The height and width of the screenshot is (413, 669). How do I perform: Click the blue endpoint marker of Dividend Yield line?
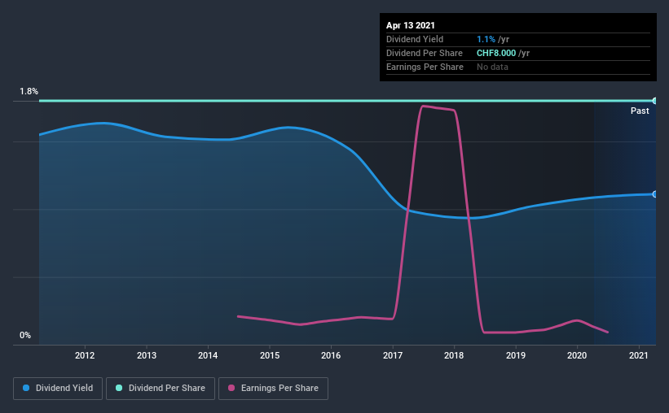click(654, 194)
